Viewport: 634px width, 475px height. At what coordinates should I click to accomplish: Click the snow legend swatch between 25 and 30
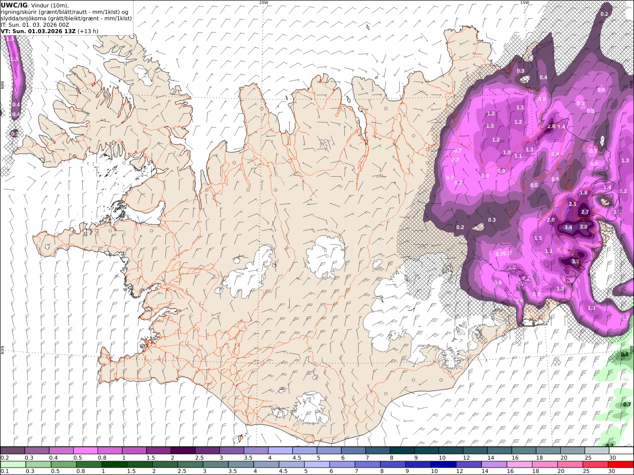(x=596, y=450)
